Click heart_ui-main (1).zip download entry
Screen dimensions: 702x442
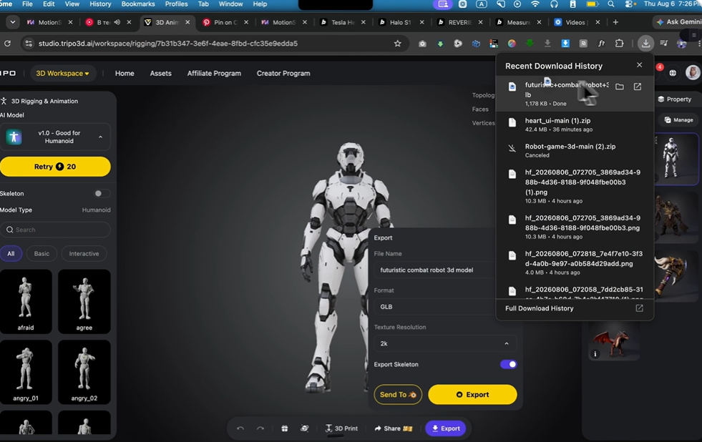pyautogui.click(x=575, y=124)
